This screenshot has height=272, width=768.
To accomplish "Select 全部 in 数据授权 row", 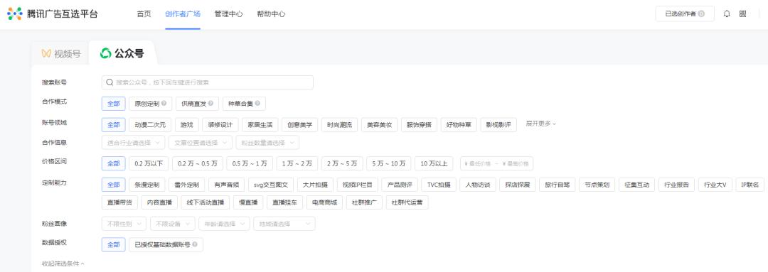I will coord(114,244).
